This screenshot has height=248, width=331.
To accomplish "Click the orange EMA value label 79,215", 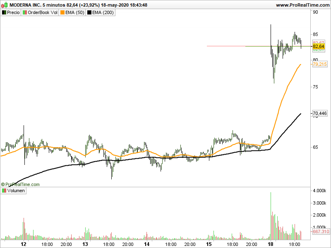I will [320, 64].
